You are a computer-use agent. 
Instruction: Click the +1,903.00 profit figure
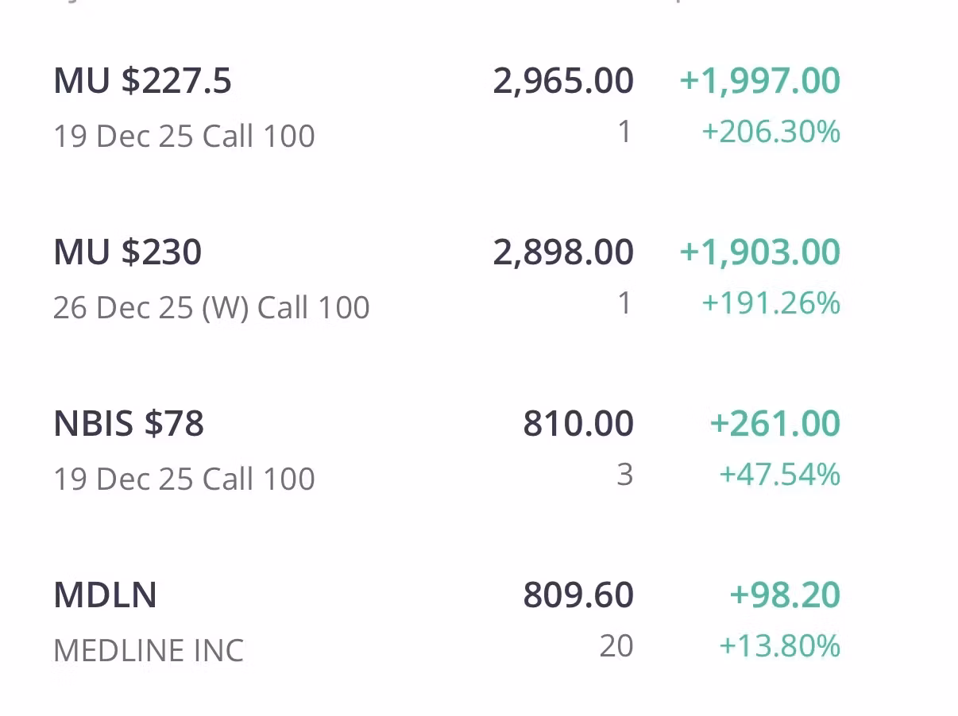[x=759, y=252]
